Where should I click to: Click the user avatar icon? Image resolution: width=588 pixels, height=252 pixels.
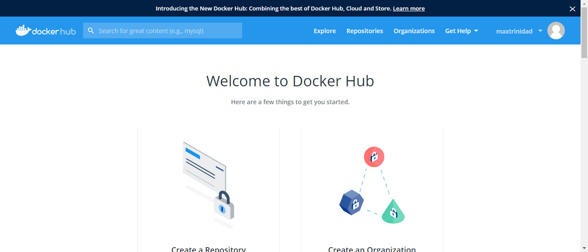point(556,31)
